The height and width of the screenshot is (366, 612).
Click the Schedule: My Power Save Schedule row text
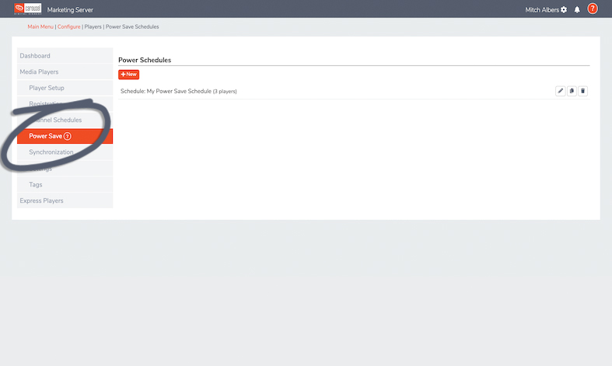click(x=178, y=91)
